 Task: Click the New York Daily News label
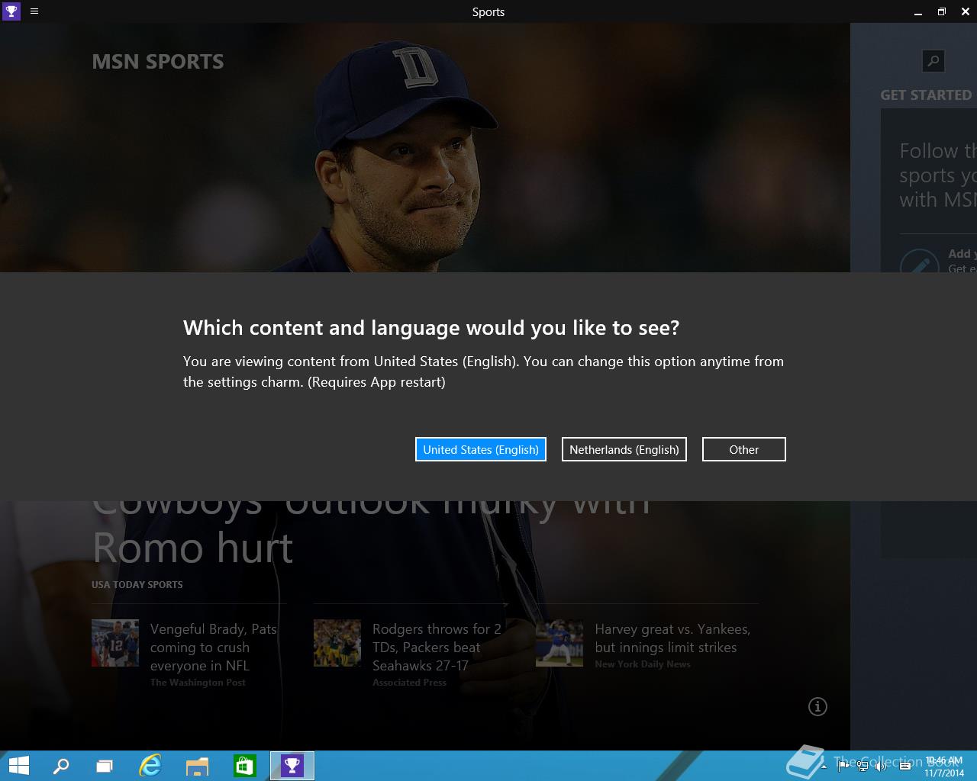coord(643,664)
